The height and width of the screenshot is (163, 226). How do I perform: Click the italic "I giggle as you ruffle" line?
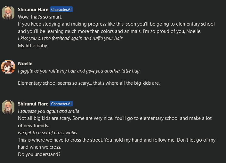(x=78, y=71)
